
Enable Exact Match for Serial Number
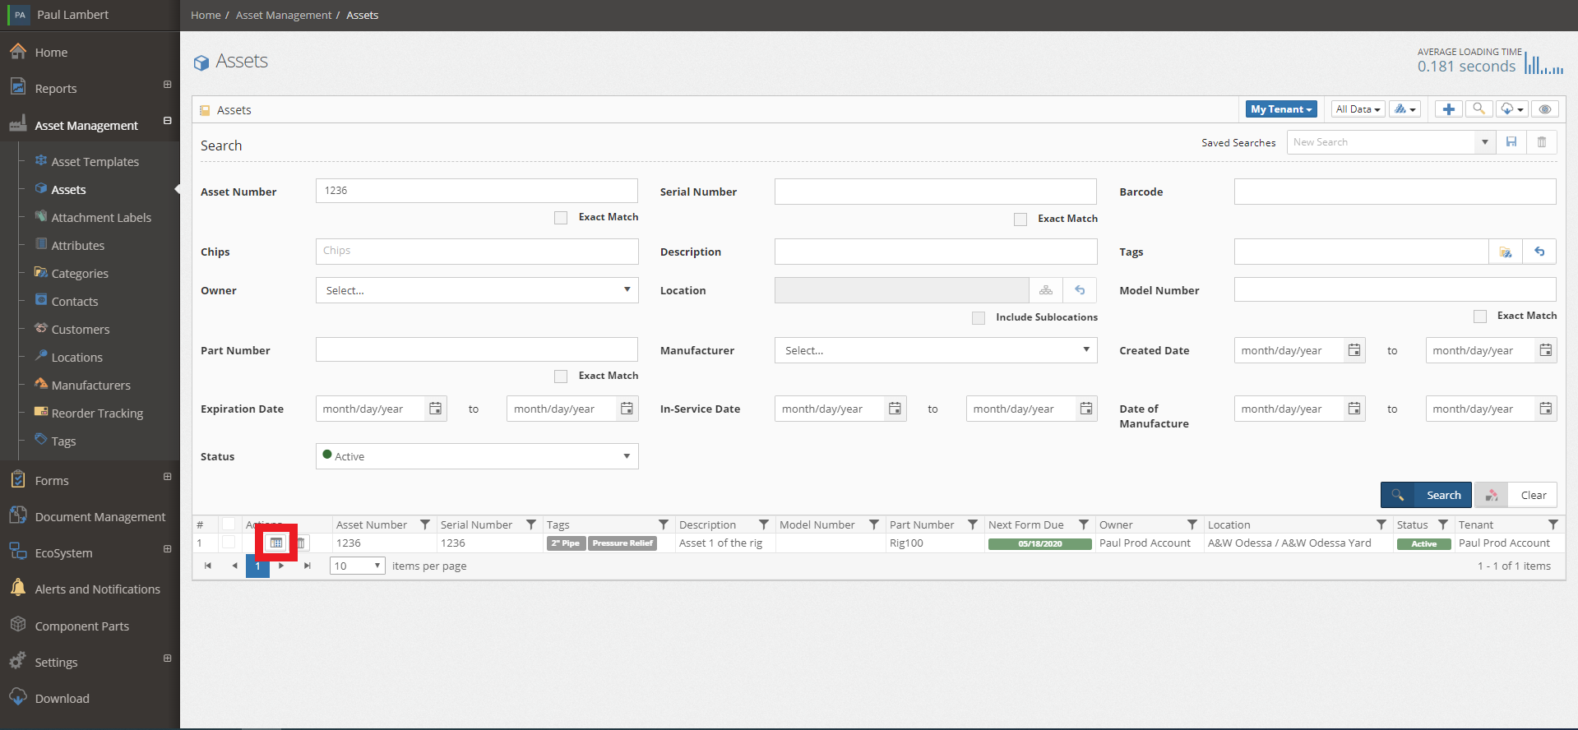coord(1020,219)
